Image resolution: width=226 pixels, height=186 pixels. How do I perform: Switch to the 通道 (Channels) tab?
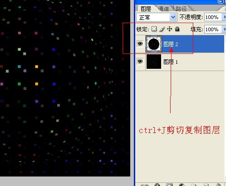coord(164,9)
